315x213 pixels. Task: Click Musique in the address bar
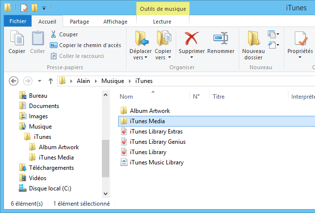point(113,81)
